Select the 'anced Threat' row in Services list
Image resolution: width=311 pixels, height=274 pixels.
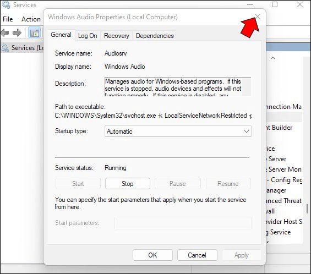pyautogui.click(x=284, y=201)
